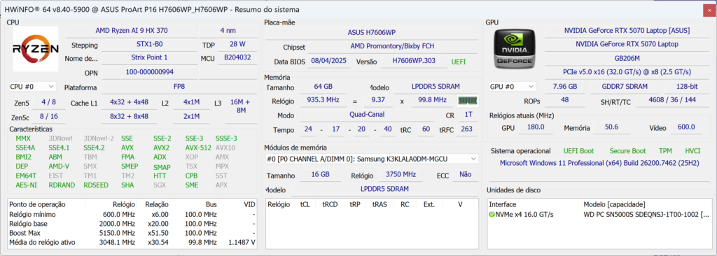Click the BIOS date 08/04/2025
This screenshot has width=717, height=256.
(x=328, y=61)
